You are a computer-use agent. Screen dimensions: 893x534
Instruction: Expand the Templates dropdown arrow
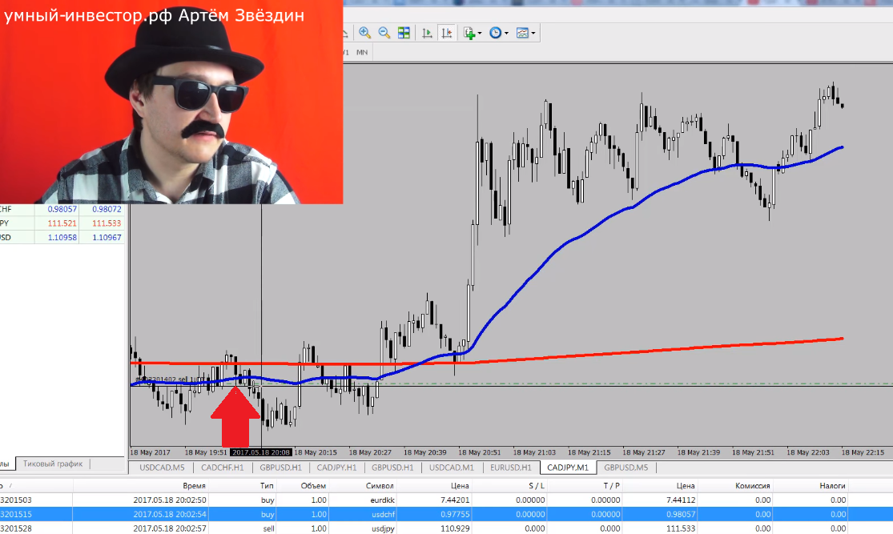(533, 33)
